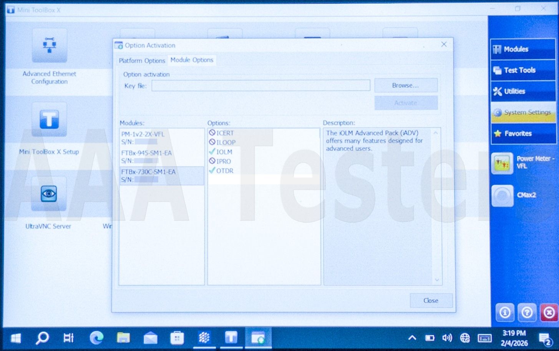Open Advanced Ethernet Configuration icon
This screenshot has width=559, height=351.
click(49, 46)
